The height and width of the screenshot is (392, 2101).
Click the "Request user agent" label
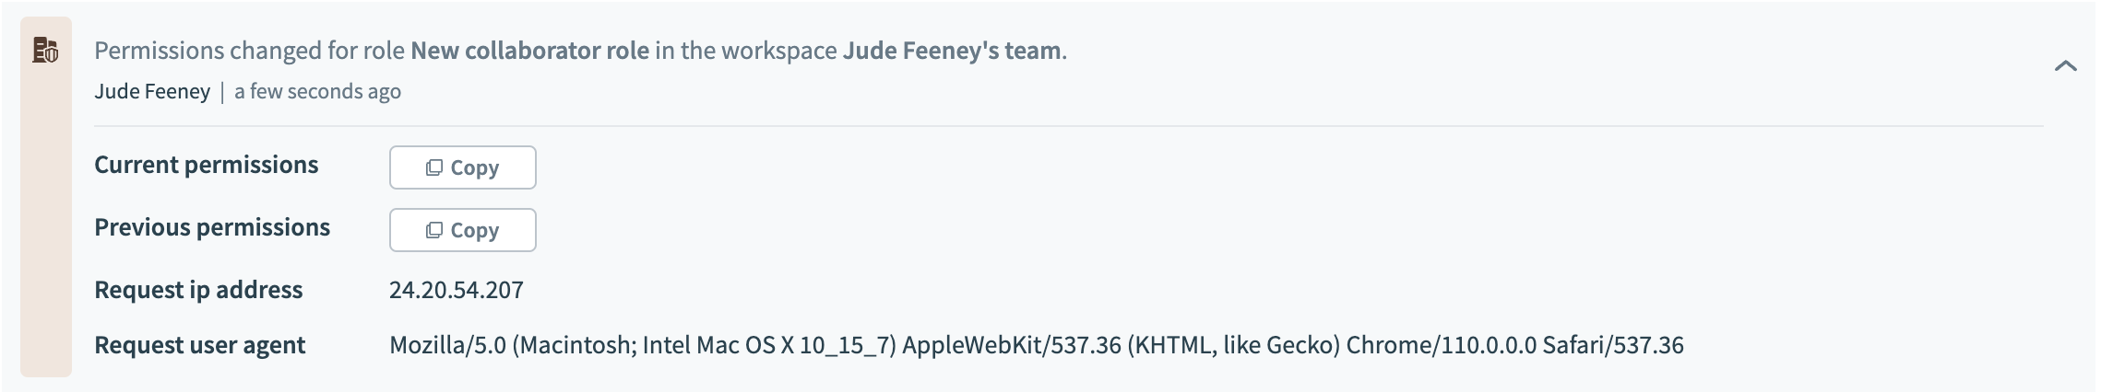[199, 346]
